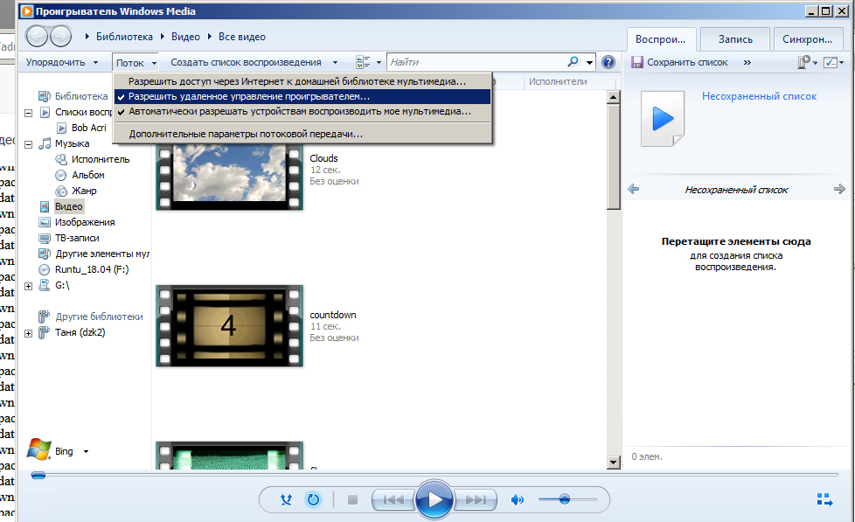The width and height of the screenshot is (855, 522).
Task: Click the save list floppy disk icon
Action: 637,62
